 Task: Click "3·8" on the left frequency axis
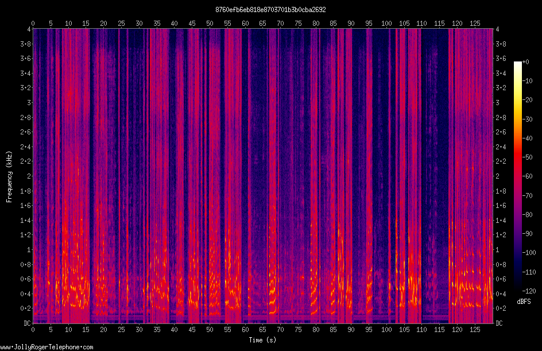pyautogui.click(x=26, y=44)
